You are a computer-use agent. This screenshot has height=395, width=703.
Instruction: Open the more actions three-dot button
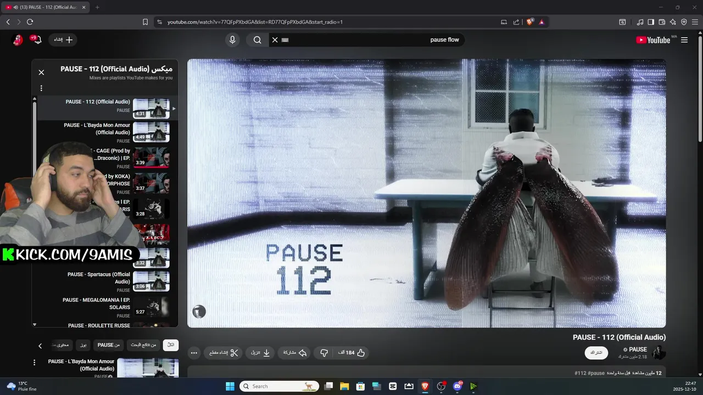pyautogui.click(x=194, y=353)
